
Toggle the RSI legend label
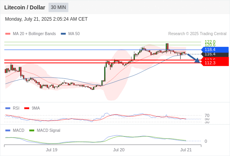click(16, 108)
